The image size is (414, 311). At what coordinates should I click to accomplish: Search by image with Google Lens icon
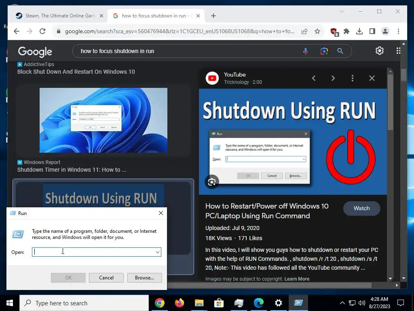click(324, 51)
